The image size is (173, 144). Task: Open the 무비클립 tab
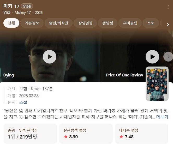tap(130, 23)
